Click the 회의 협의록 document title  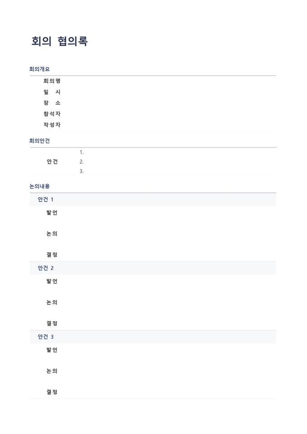[x=59, y=41]
